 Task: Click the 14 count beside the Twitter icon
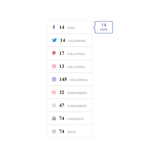[63, 40]
